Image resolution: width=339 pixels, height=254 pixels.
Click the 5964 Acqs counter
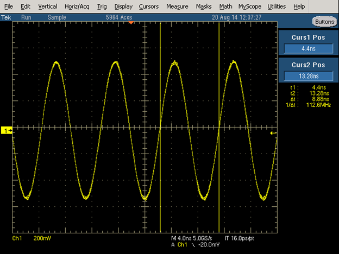coord(119,17)
